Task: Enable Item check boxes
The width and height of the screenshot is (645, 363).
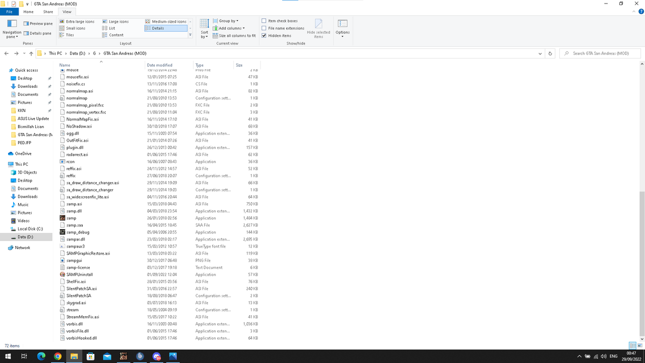Action: [264, 21]
